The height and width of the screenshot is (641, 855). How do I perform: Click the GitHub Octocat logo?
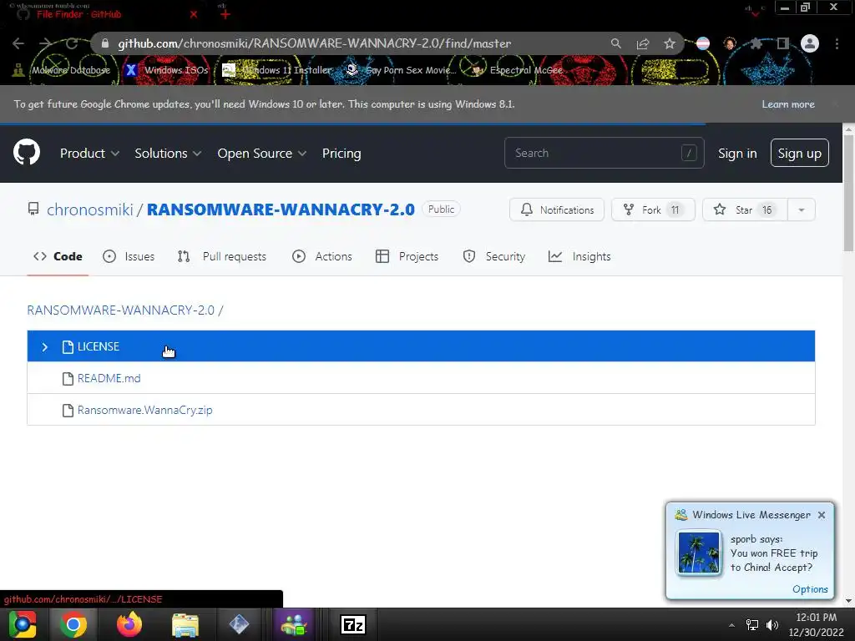click(x=27, y=152)
